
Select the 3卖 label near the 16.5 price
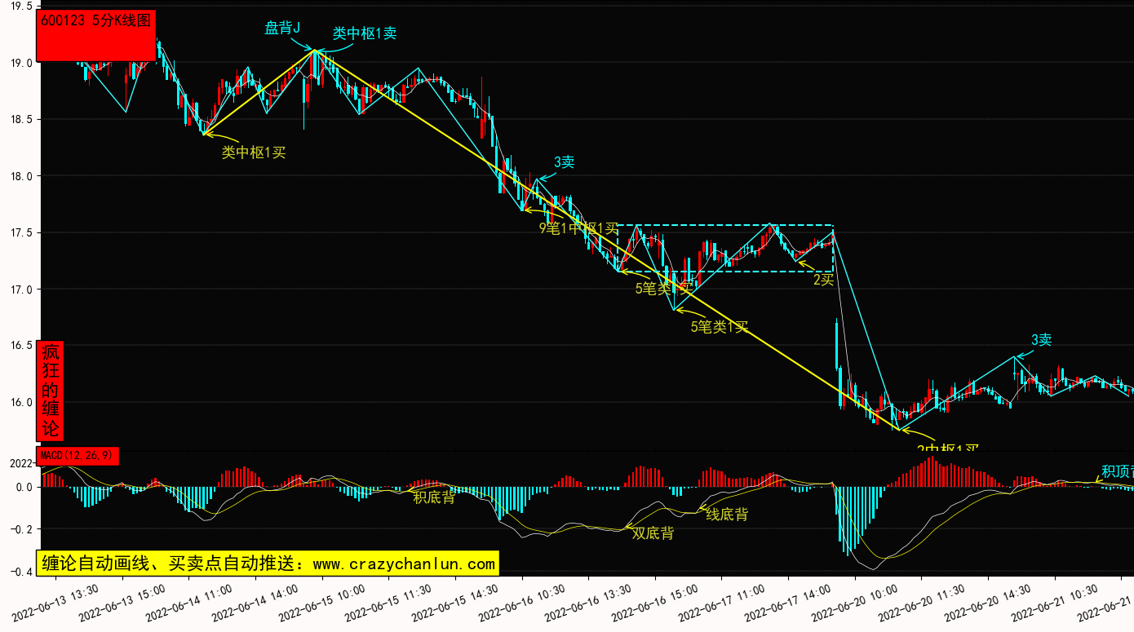(1041, 340)
